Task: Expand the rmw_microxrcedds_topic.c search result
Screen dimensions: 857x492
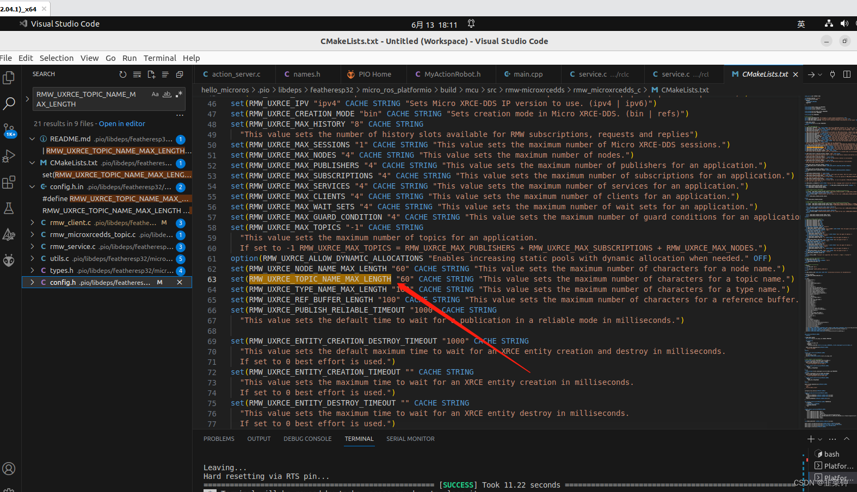Action: click(32, 235)
